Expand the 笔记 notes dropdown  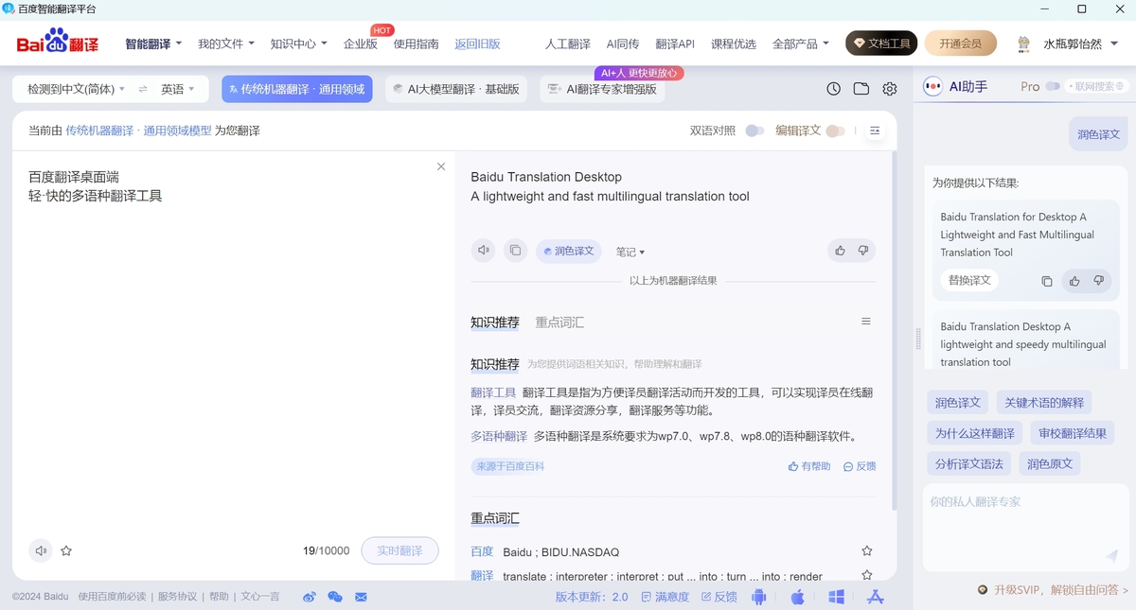pos(630,251)
